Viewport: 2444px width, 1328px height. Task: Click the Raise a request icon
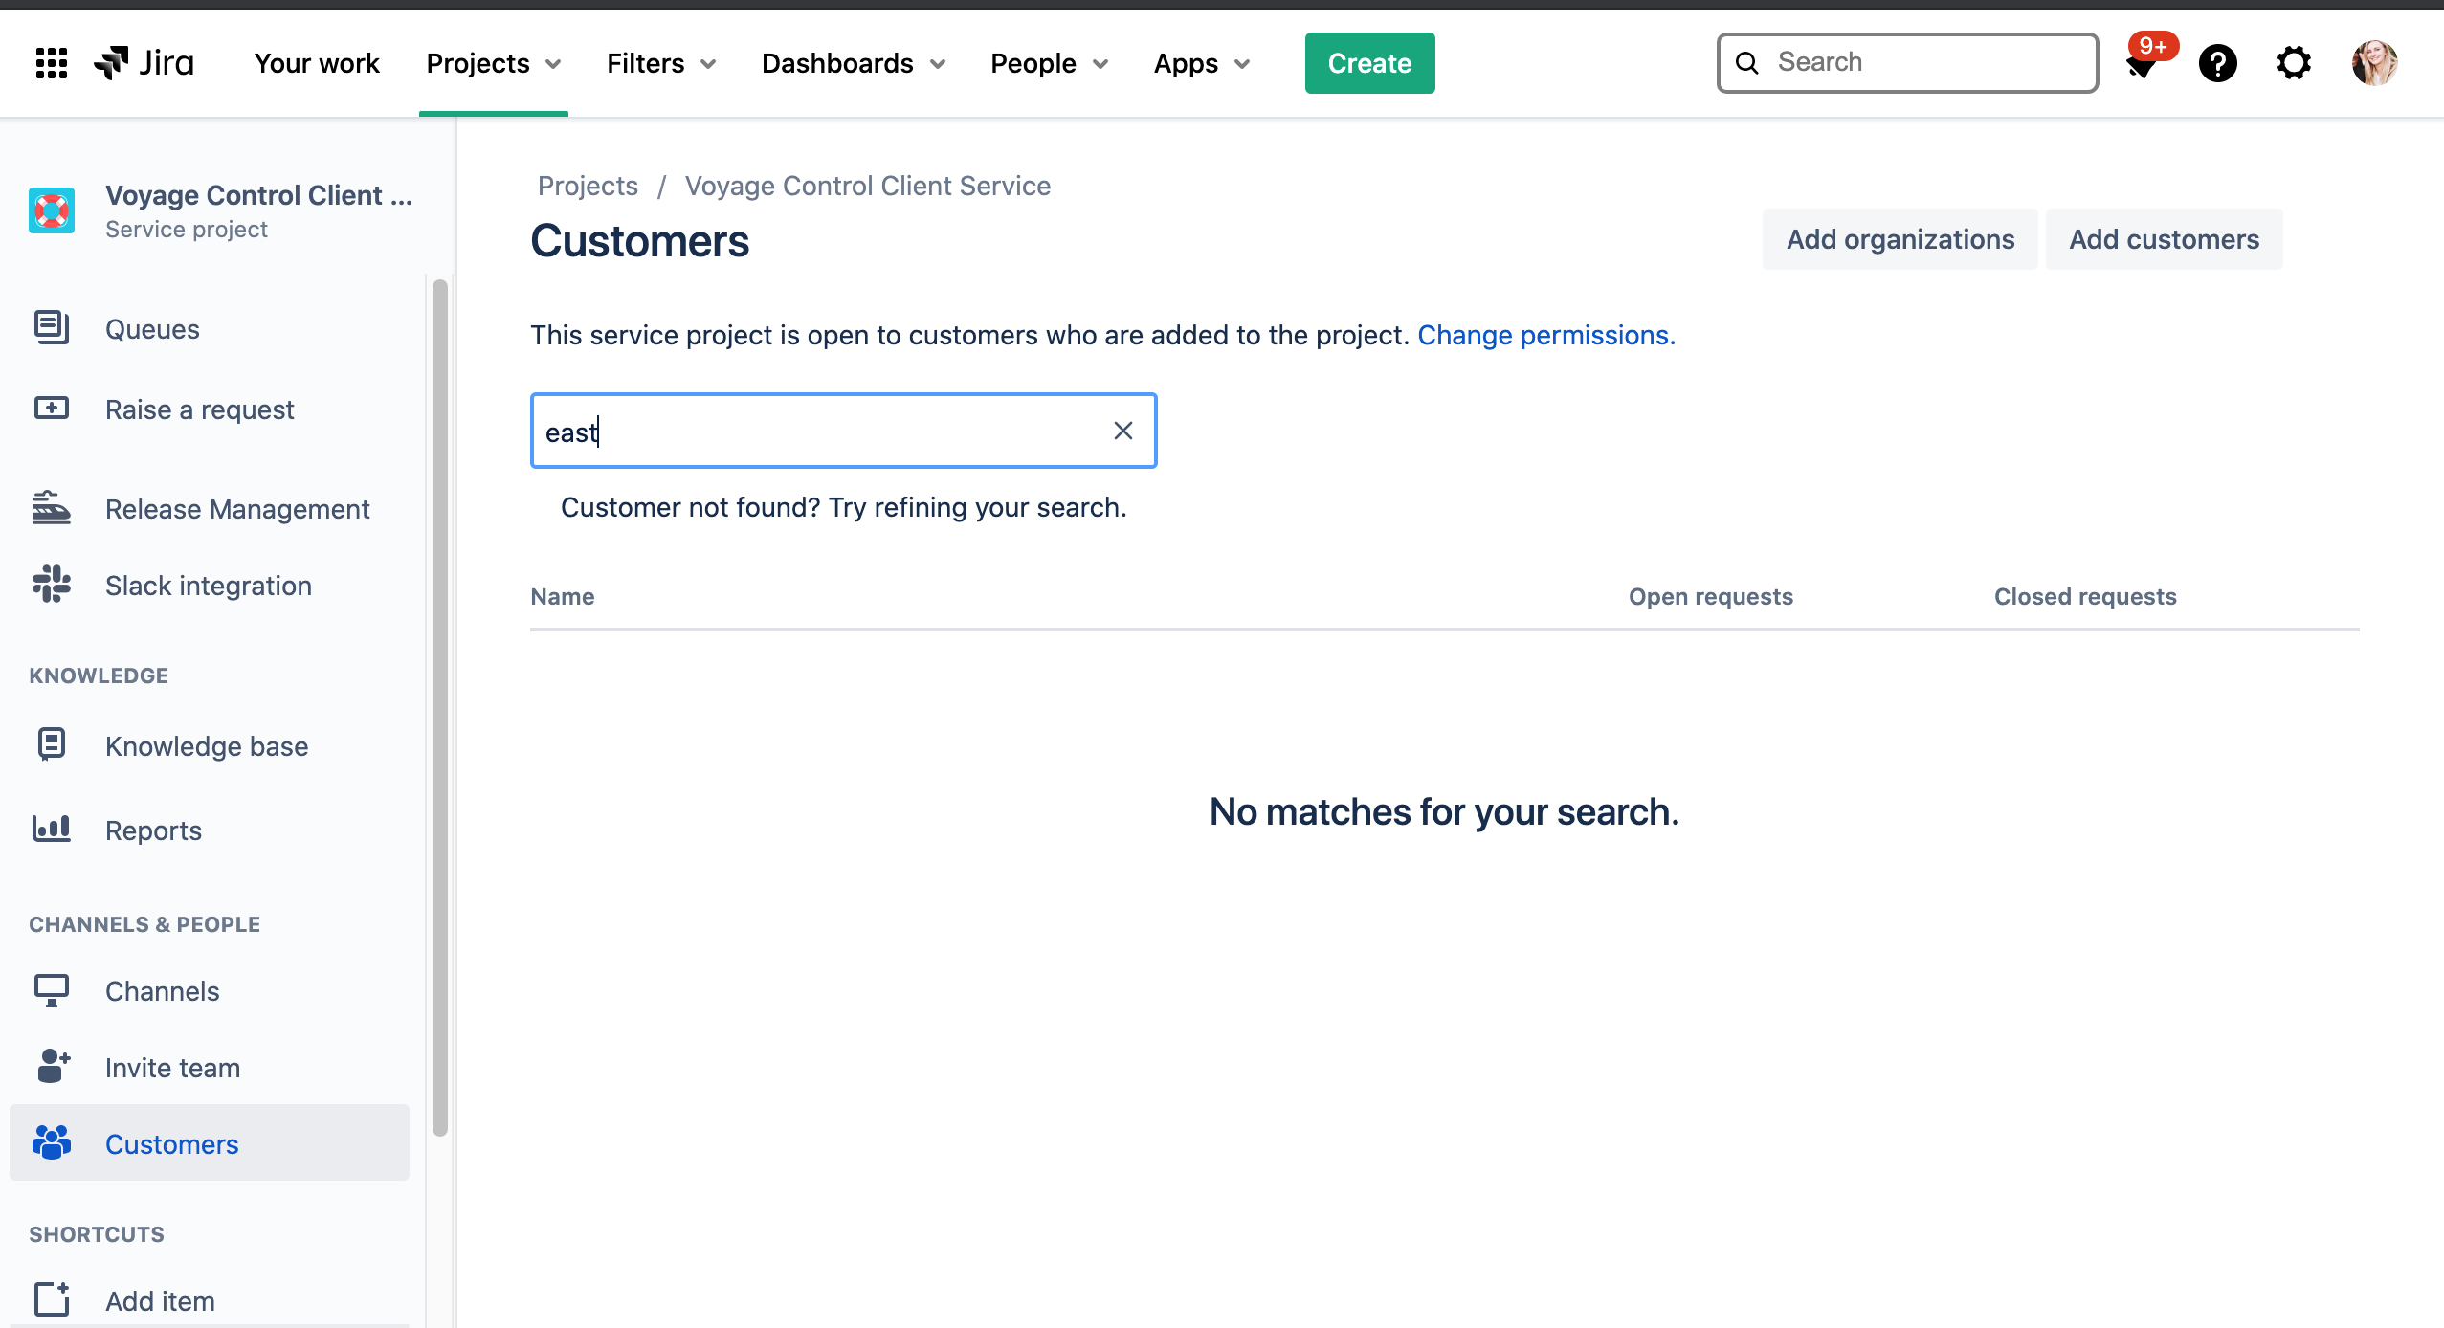click(x=52, y=409)
